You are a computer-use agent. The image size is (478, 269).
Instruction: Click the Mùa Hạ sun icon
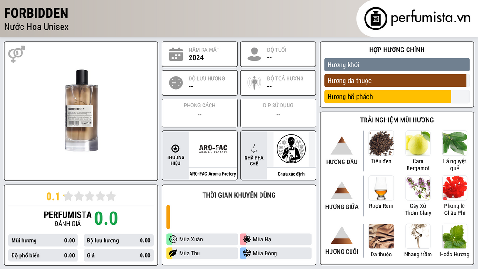247,239
